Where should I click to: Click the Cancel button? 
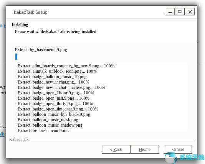178,149
